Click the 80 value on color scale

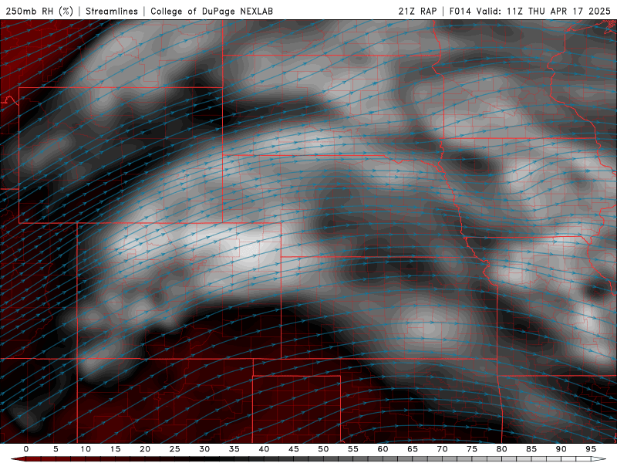click(501, 449)
